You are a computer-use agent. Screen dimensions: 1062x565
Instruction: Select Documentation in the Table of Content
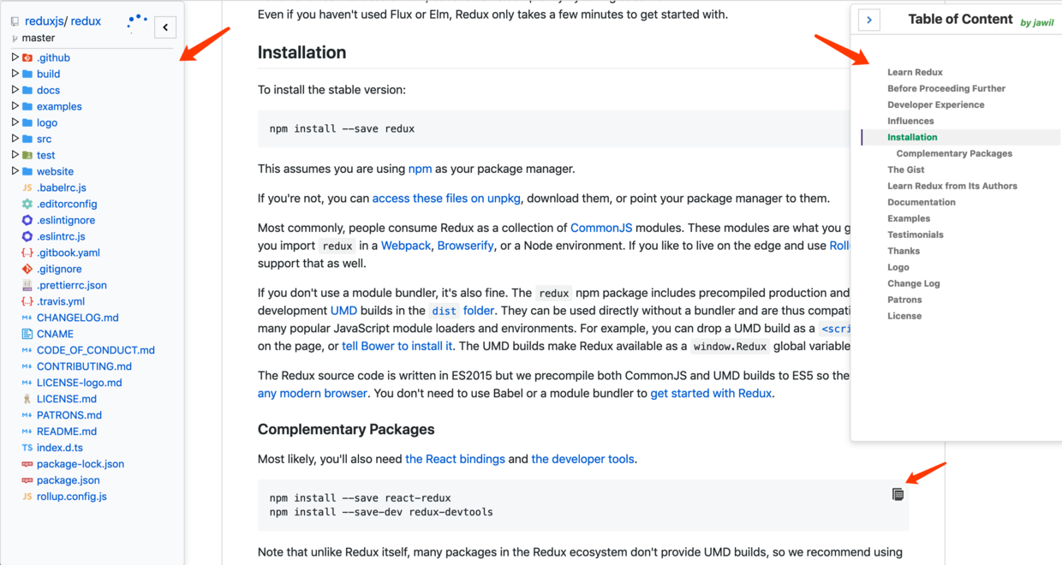pos(921,202)
